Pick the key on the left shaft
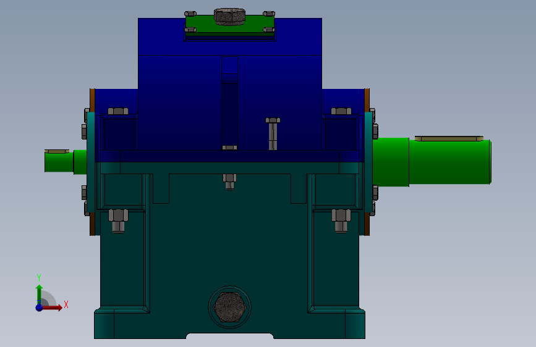Viewport: 536px width, 347px height. (x=57, y=151)
